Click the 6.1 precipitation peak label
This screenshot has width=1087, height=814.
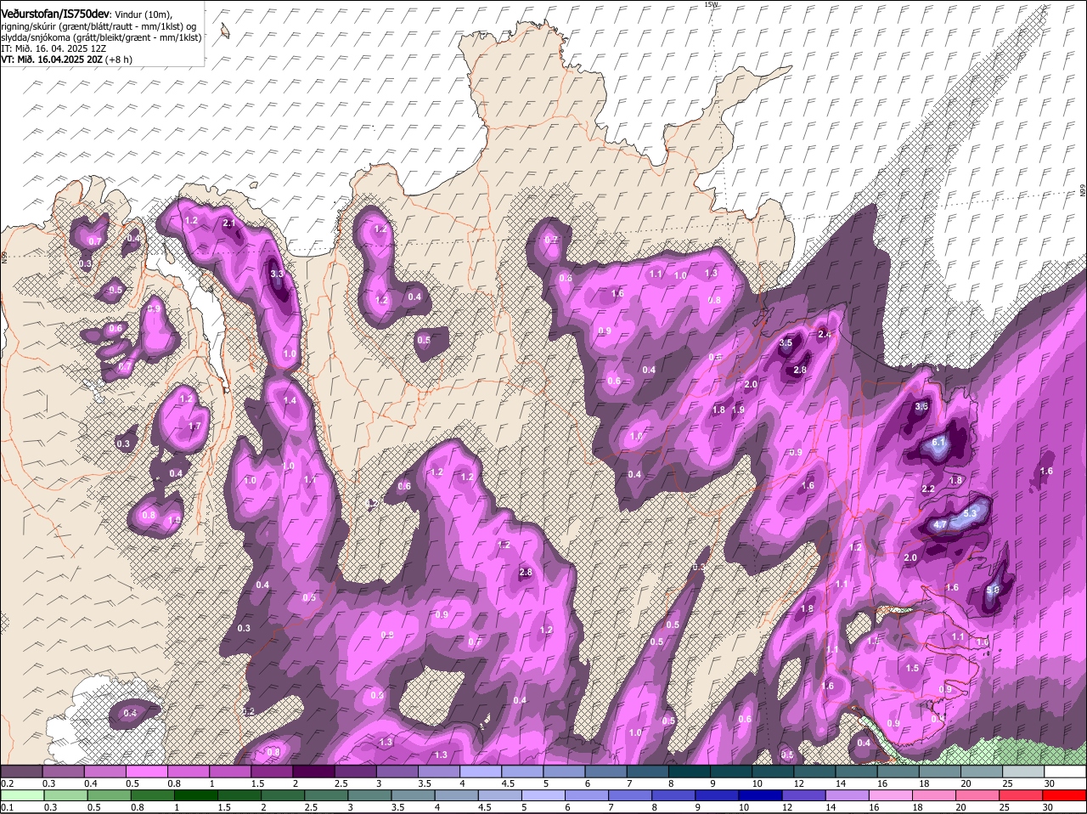(938, 443)
